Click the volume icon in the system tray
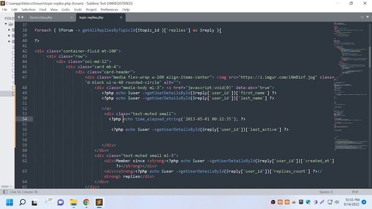The image size is (372, 209). tap(337, 202)
